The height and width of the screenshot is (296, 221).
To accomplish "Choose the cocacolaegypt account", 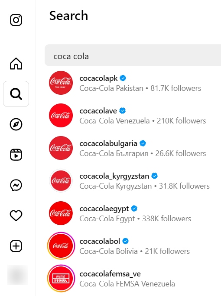I will [133, 213].
